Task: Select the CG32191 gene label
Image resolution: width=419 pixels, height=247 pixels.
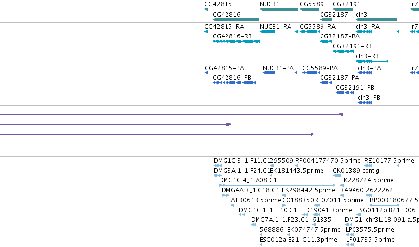Action: [347, 4]
